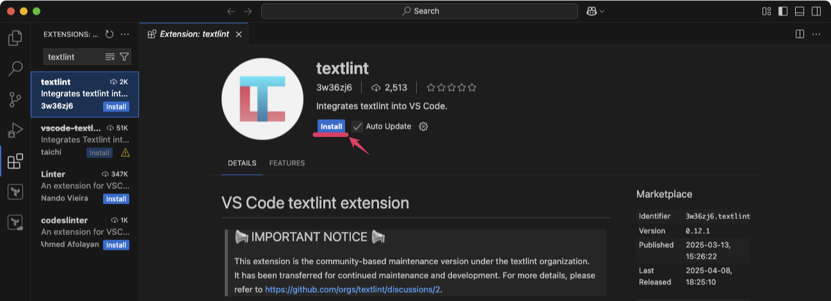The image size is (831, 301).
Task: Open the Explorer view in activity bar
Action: [15, 38]
